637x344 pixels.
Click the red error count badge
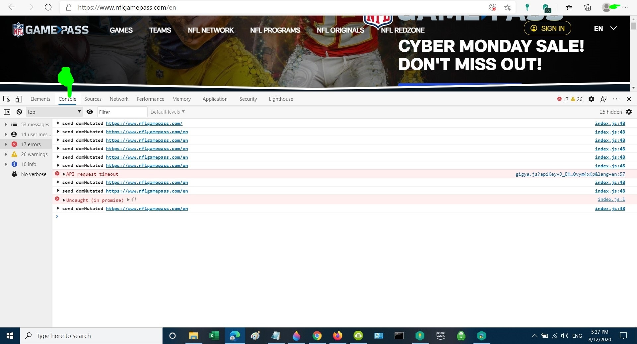tap(563, 99)
